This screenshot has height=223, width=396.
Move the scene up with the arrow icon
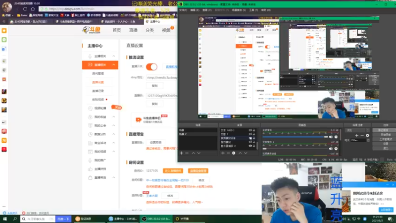click(193, 153)
